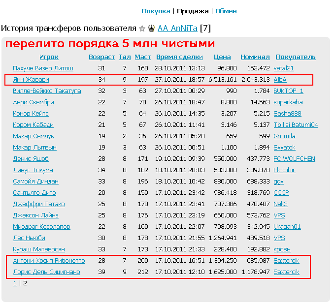Open player Кураш Матевосян
Screen dimensions: 335x305
39,249
